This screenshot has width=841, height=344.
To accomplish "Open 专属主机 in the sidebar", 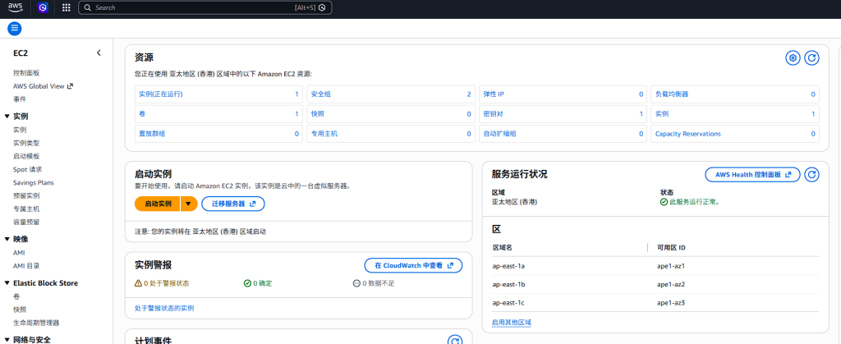I will click(x=26, y=209).
